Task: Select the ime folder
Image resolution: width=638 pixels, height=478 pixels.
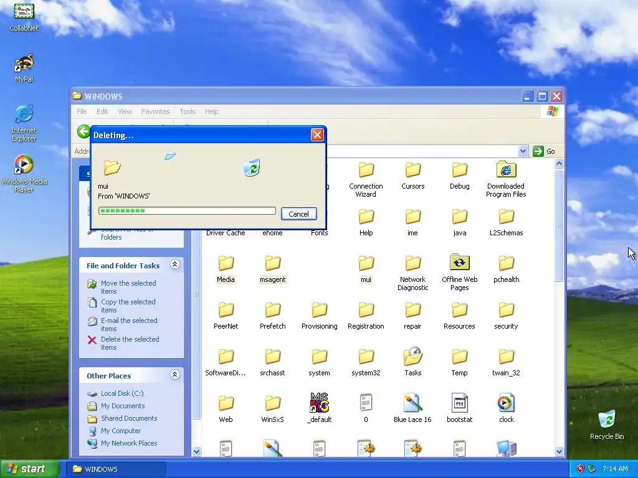Action: pyautogui.click(x=412, y=222)
